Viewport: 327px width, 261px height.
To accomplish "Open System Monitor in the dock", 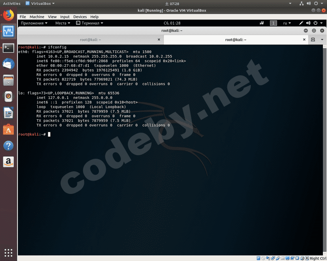I will pos(9,32).
